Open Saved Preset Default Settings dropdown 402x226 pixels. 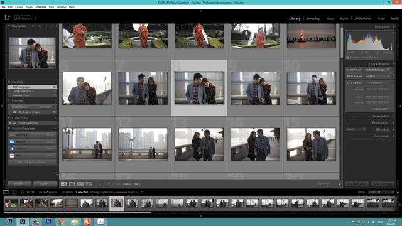tap(377, 70)
